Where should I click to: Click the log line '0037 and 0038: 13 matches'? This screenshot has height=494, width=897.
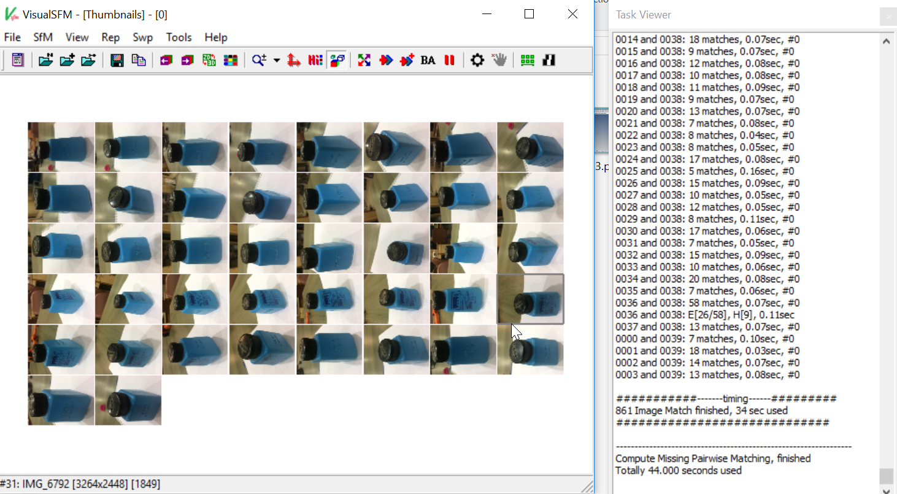(707, 327)
